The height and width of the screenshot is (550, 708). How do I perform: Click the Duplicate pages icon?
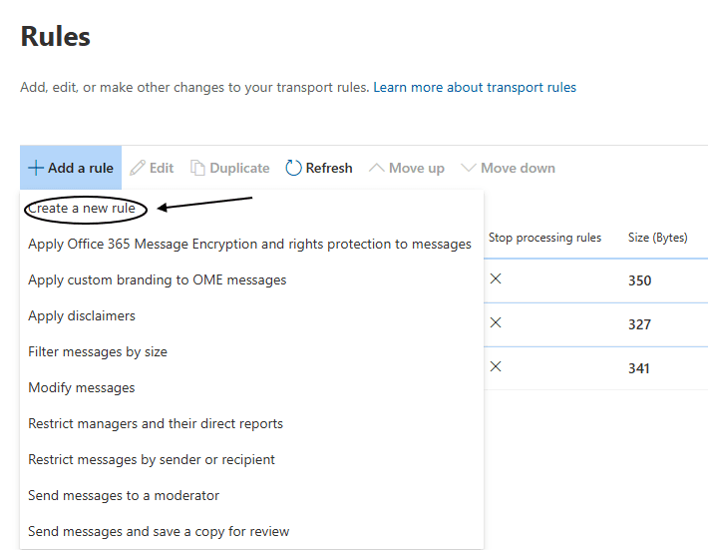click(x=197, y=168)
